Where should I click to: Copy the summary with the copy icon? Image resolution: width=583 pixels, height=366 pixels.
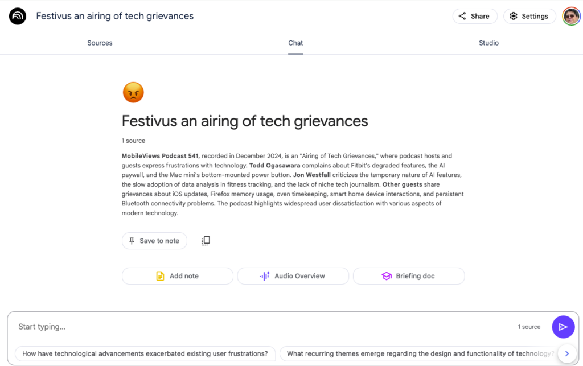tap(206, 241)
